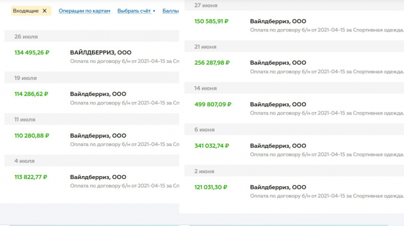Image resolution: width=404 pixels, height=226 pixels.
Task: Open the Операции по картам link
Action: coord(84,11)
